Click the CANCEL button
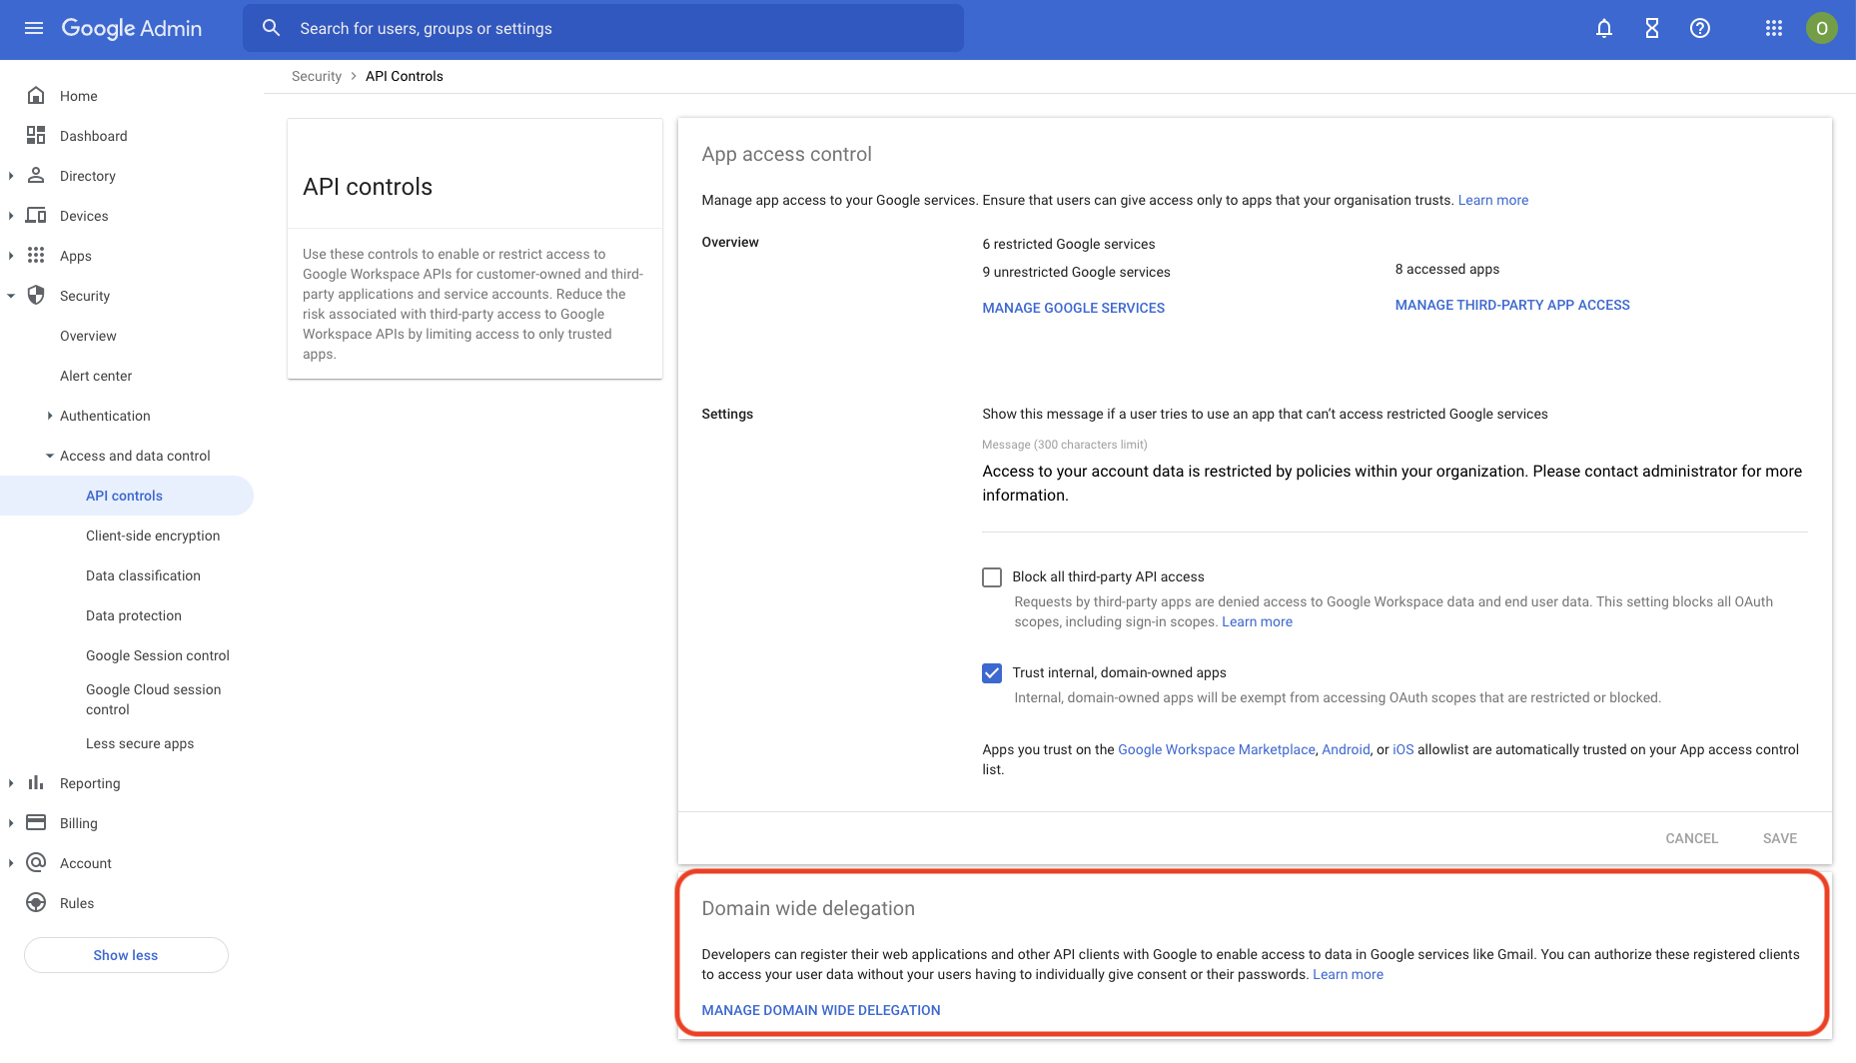This screenshot has width=1856, height=1063. point(1692,838)
